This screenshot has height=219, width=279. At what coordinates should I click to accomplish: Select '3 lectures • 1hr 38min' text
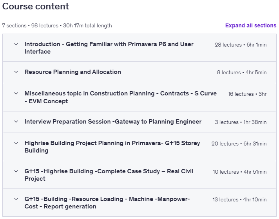tap(241, 122)
